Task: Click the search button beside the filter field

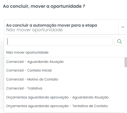Action: click(x=120, y=41)
